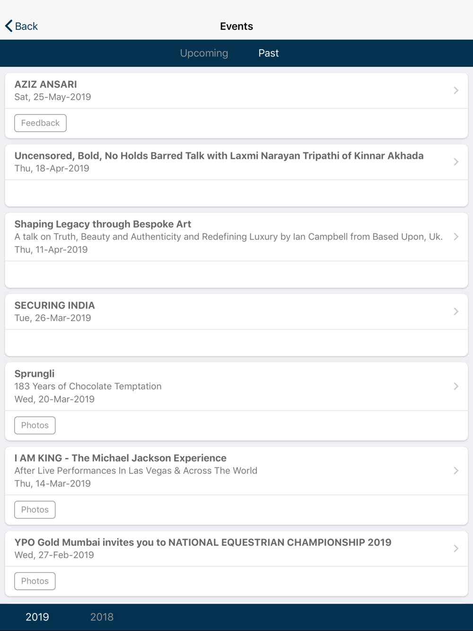Tap I AM KING event chevron
Screen dimensions: 473x631
pyautogui.click(x=455, y=471)
